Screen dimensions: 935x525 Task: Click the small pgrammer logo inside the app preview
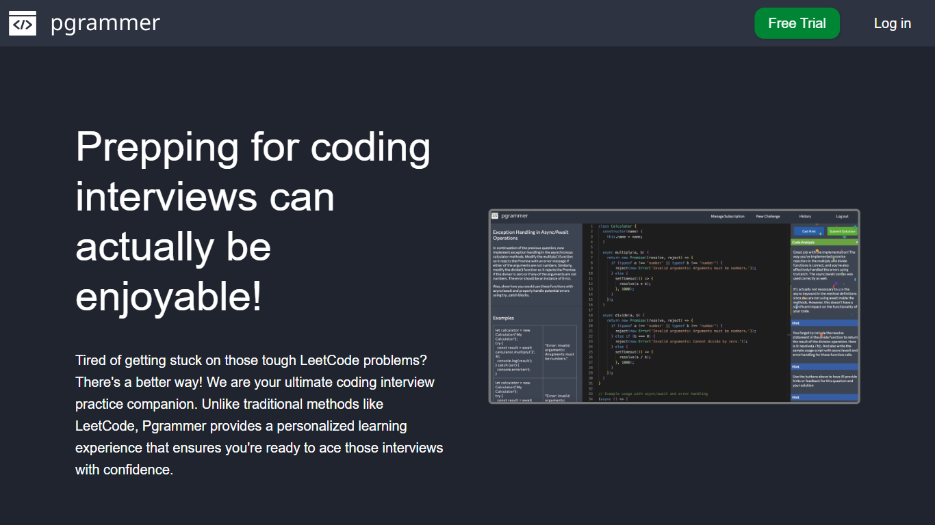495,216
